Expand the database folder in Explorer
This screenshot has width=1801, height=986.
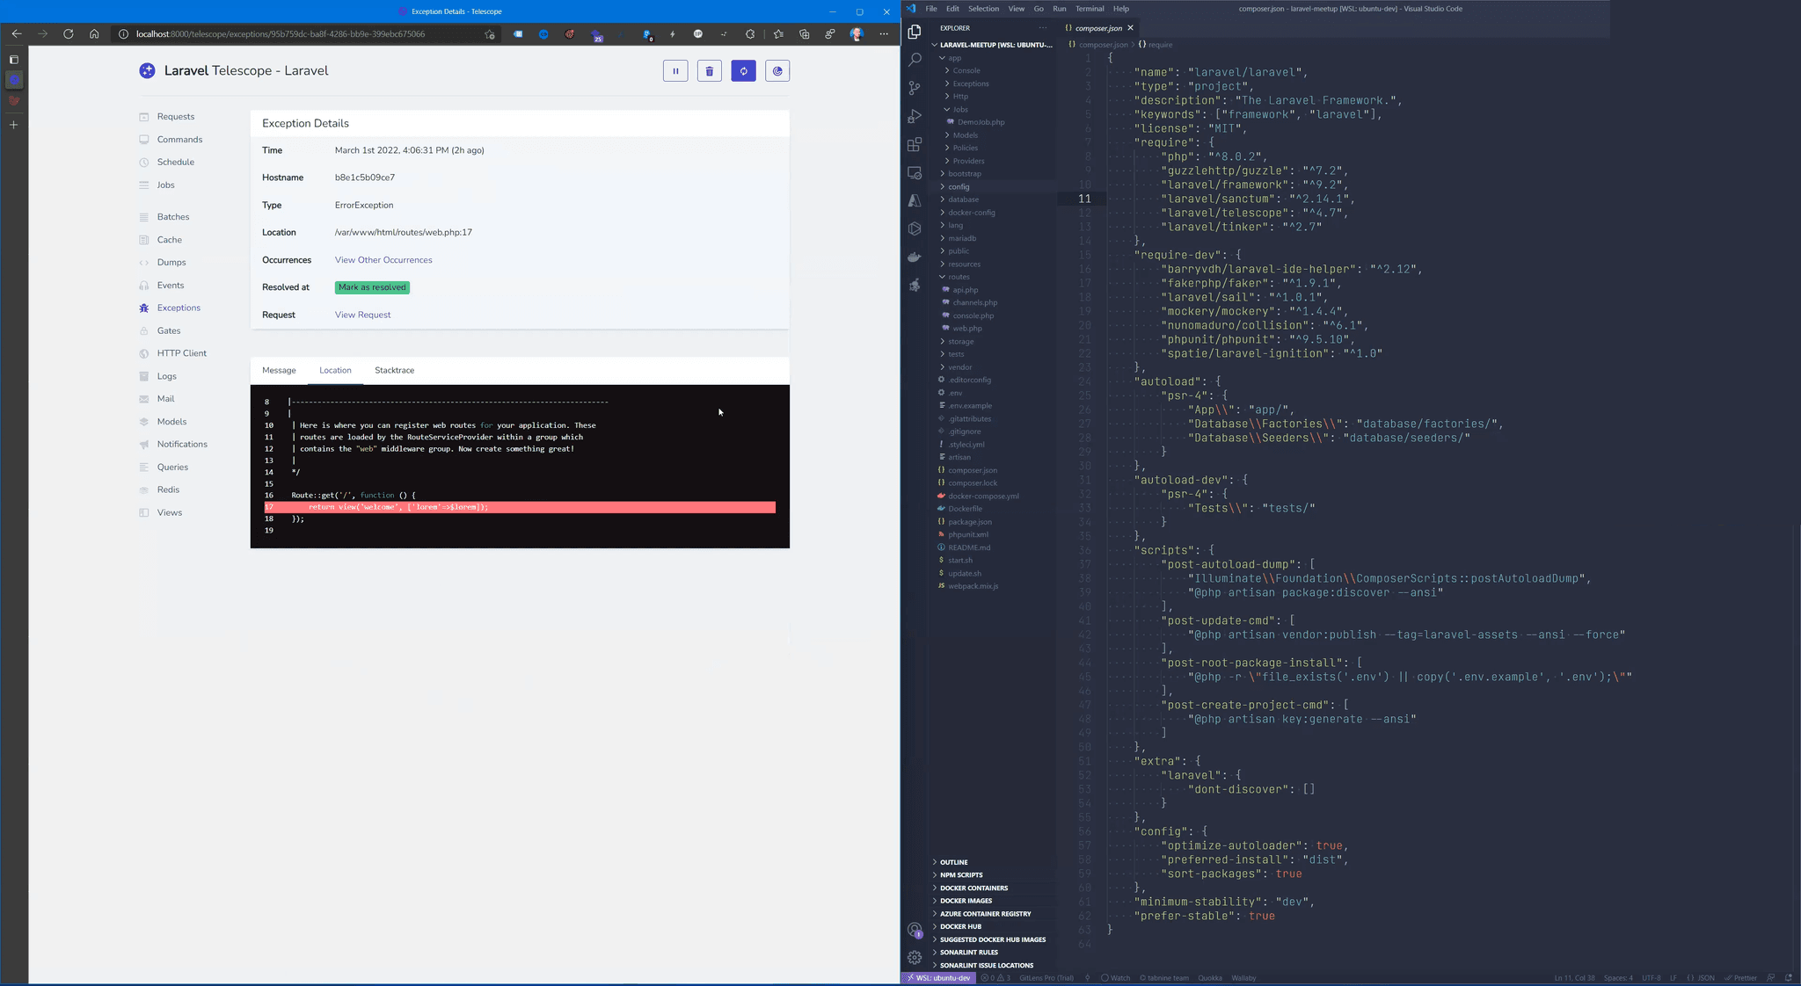[x=963, y=199]
